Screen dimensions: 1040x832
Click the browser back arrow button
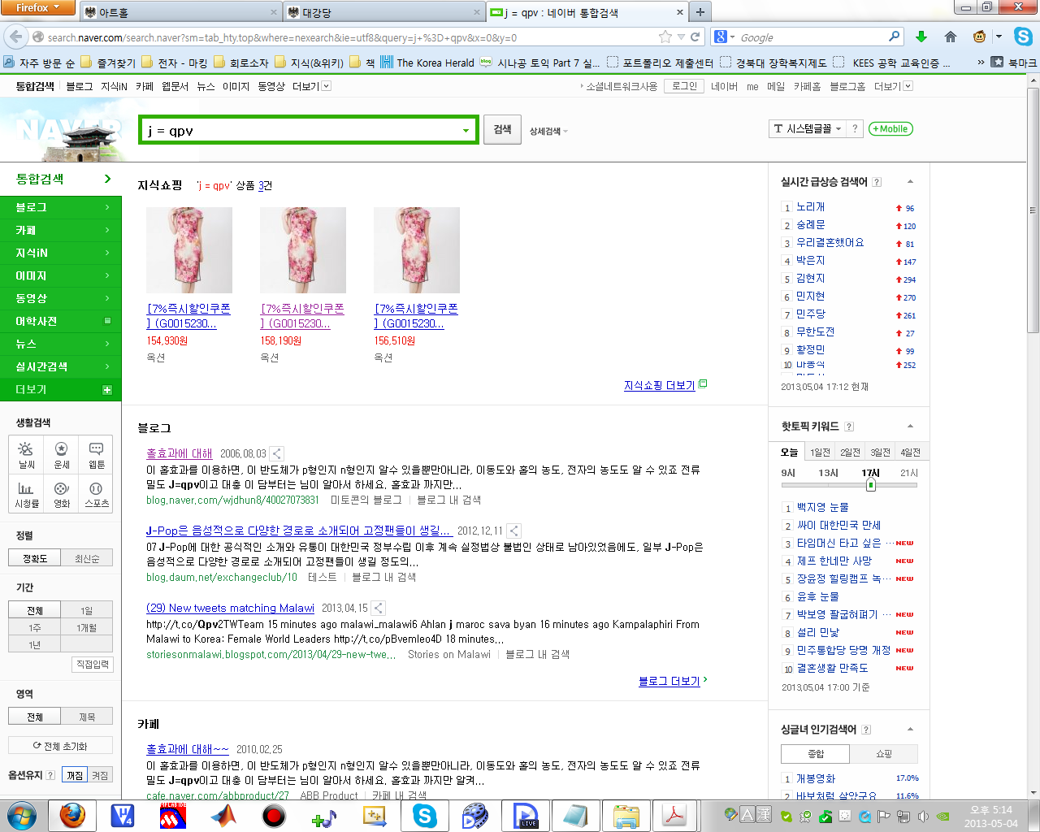[x=15, y=37]
